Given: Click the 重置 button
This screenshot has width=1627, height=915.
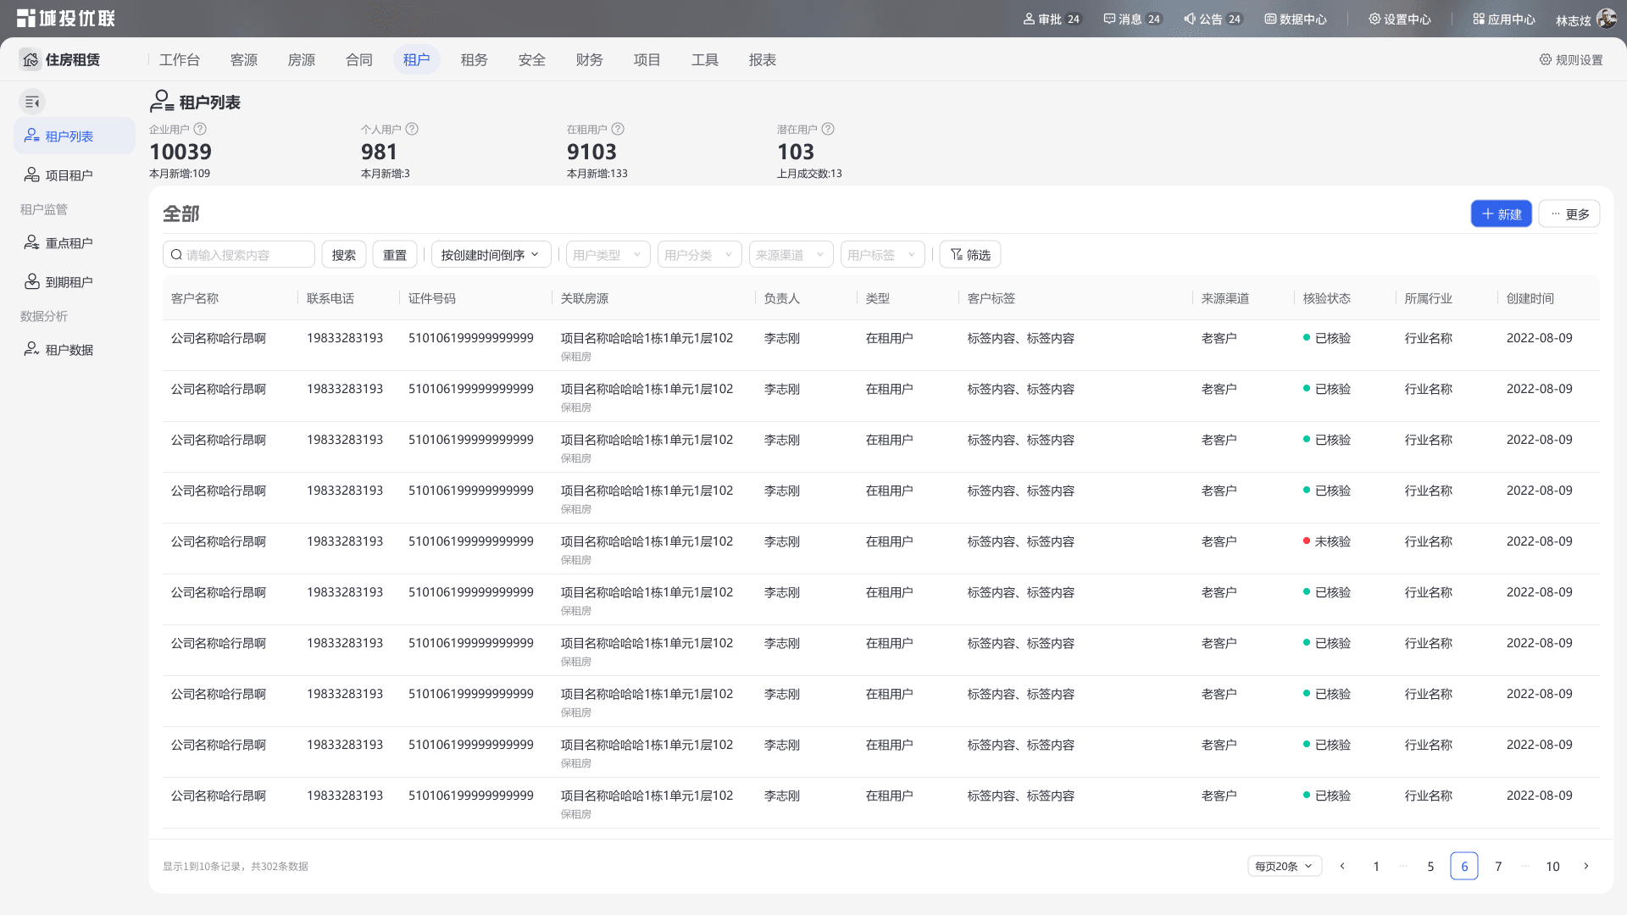Looking at the screenshot, I should click(394, 255).
